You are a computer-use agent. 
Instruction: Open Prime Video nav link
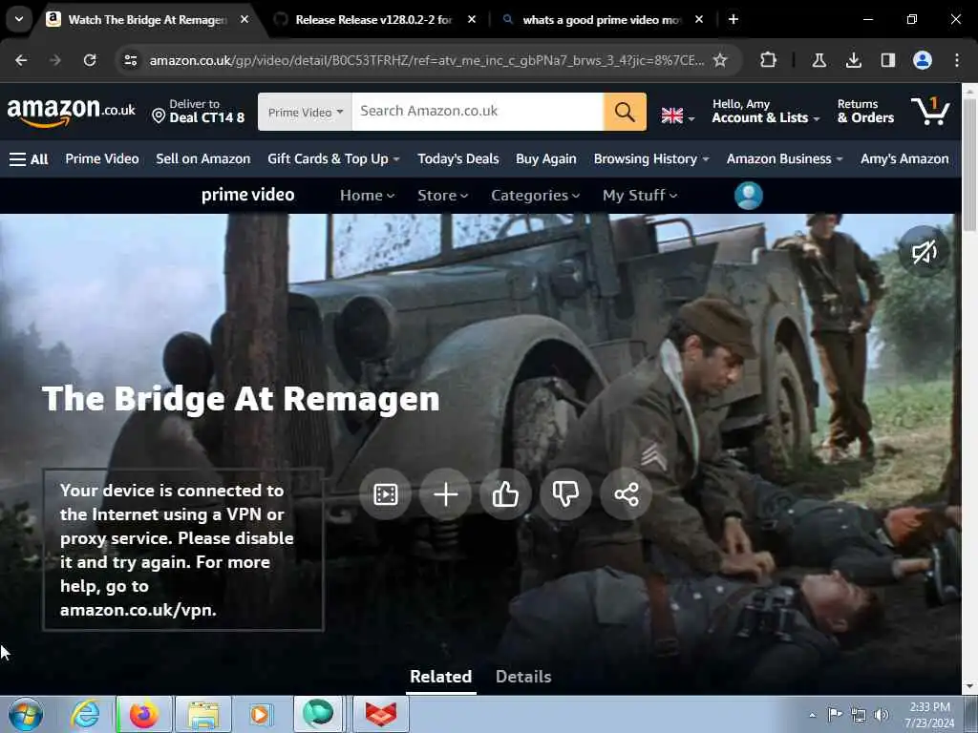[102, 159]
